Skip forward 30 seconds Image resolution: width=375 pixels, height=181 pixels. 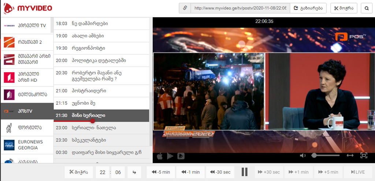pyautogui.click(x=268, y=172)
